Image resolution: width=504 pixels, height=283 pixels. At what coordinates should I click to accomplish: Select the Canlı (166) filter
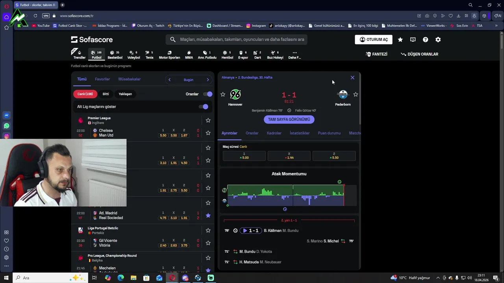(85, 94)
